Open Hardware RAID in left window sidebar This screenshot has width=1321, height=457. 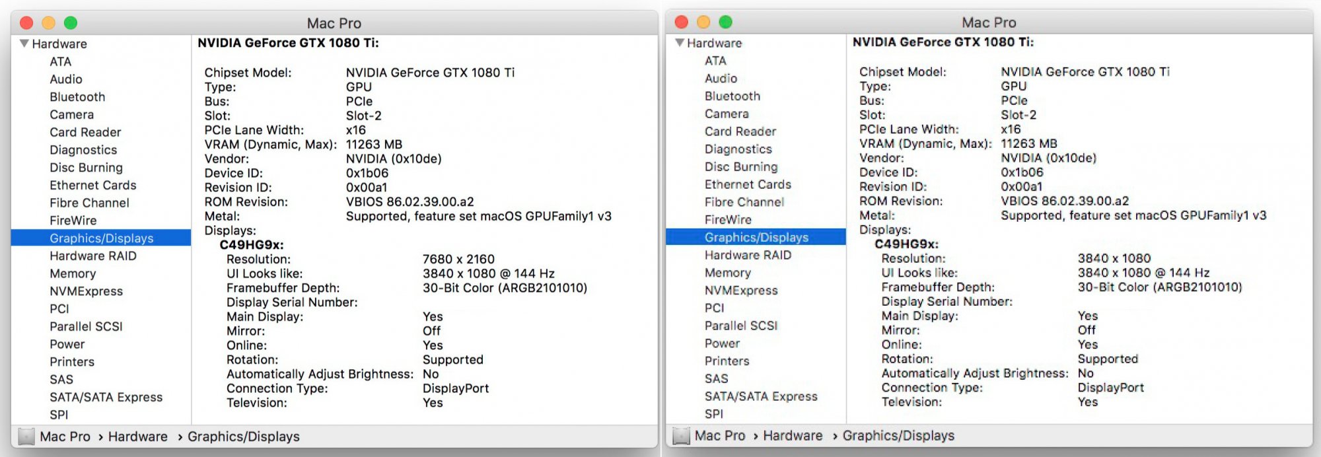click(x=93, y=256)
